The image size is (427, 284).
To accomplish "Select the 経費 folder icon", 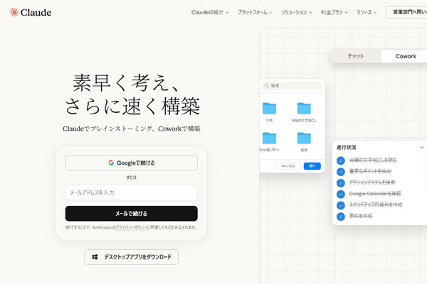I will tap(304, 138).
